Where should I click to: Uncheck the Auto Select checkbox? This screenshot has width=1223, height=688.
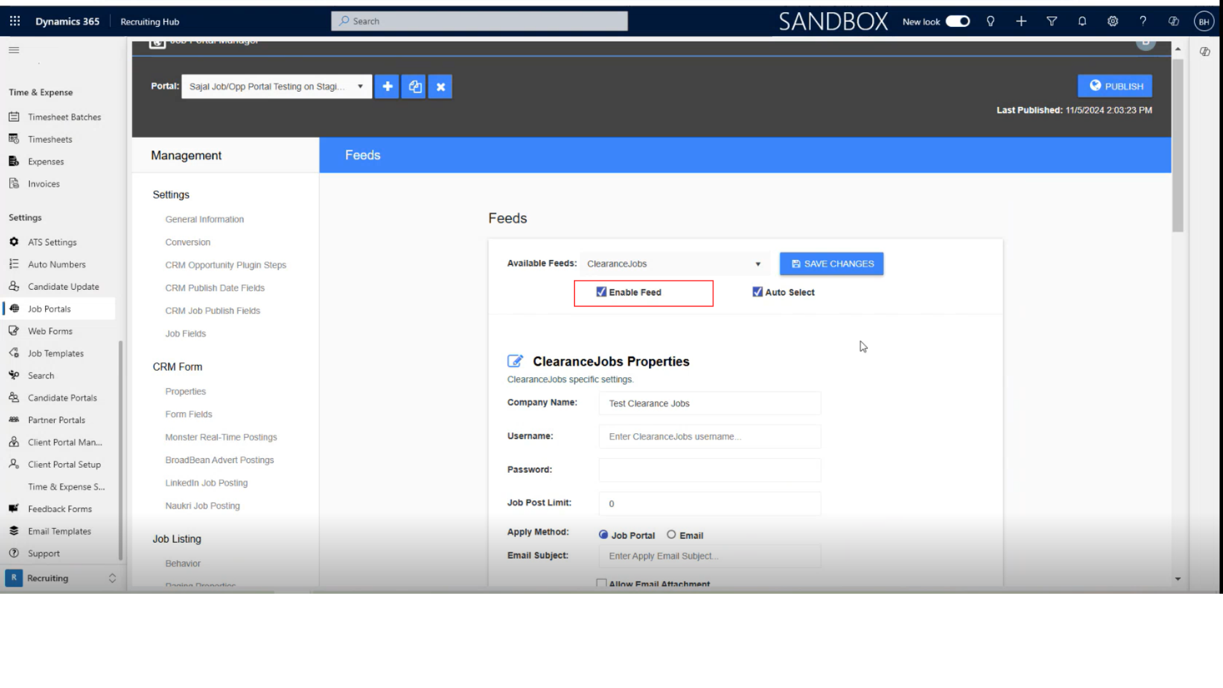757,292
